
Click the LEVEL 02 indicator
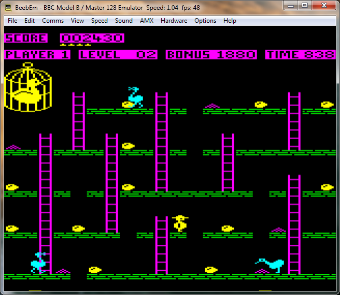point(118,54)
